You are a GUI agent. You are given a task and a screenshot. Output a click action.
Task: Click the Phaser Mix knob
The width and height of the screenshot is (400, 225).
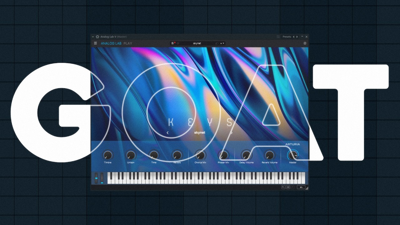223,155
